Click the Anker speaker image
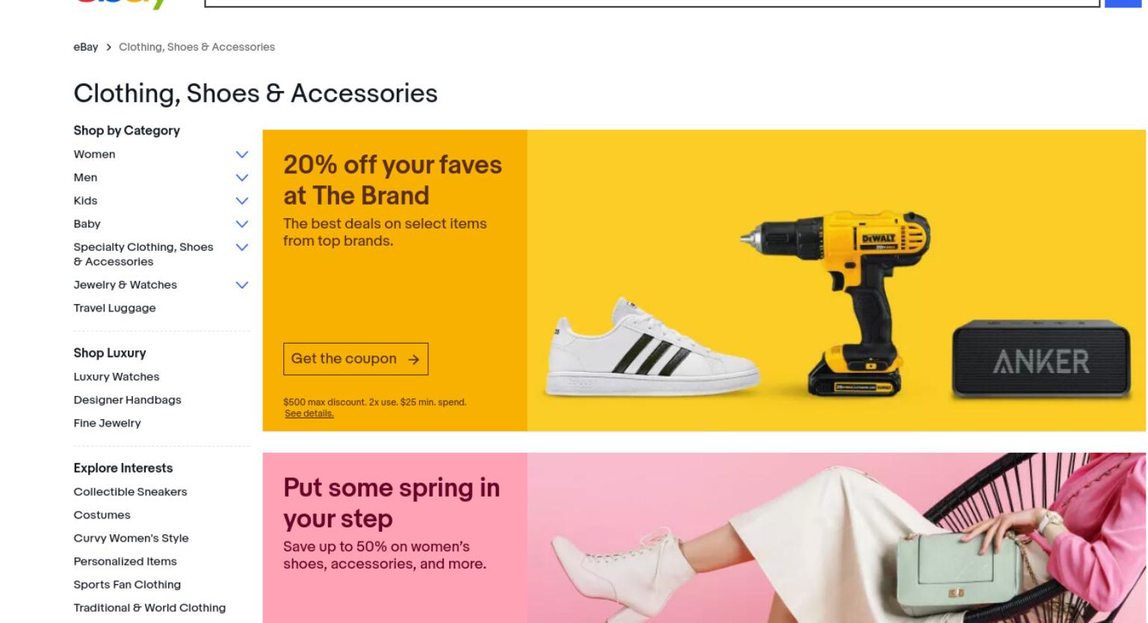1148x623 pixels. coord(1041,360)
